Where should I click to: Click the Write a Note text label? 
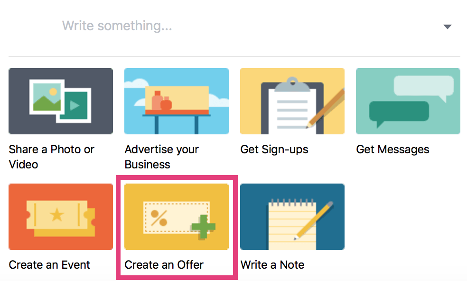click(272, 265)
